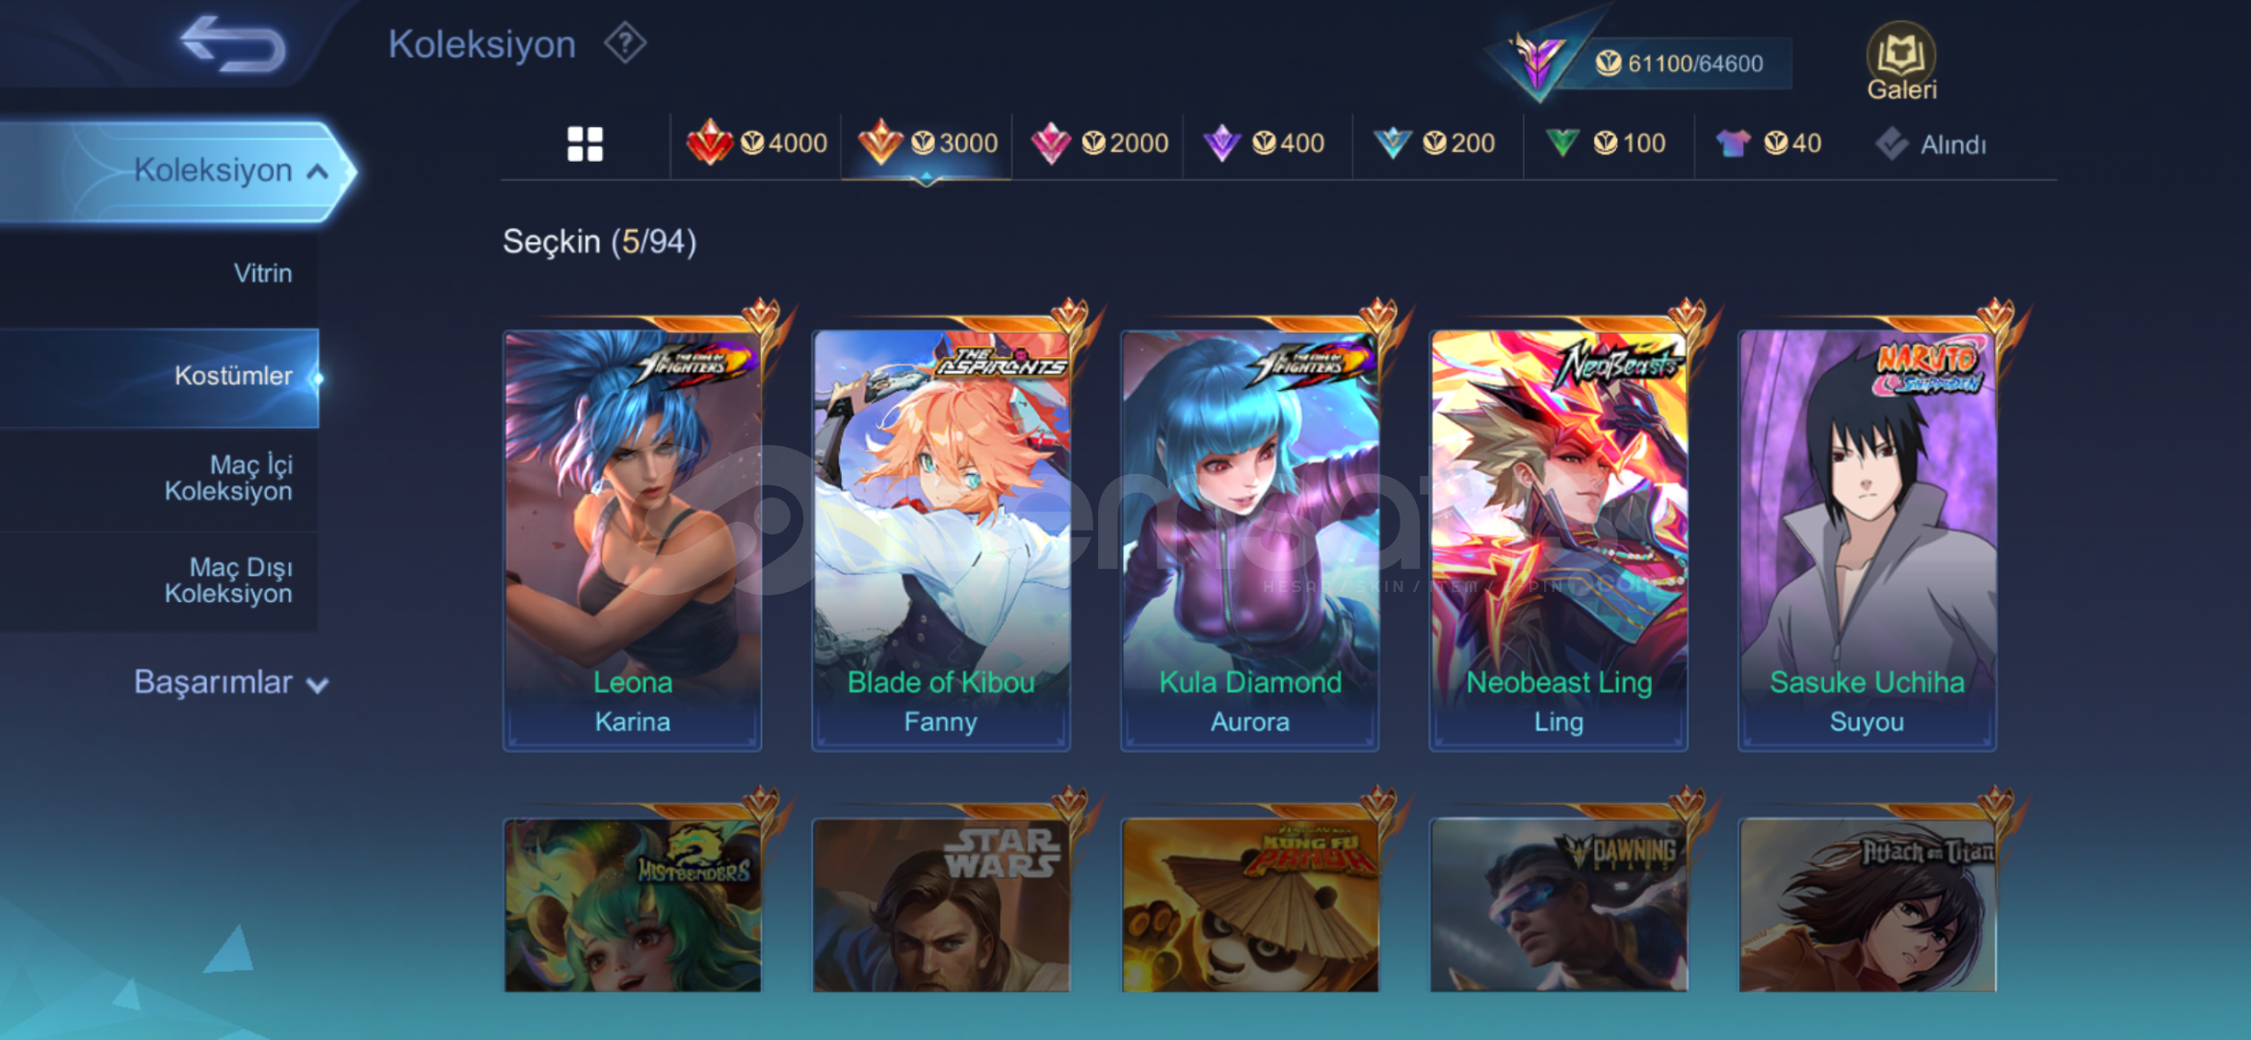The width and height of the screenshot is (2251, 1040).
Task: Filter by the green 100-point gem tier
Action: coord(1605,143)
